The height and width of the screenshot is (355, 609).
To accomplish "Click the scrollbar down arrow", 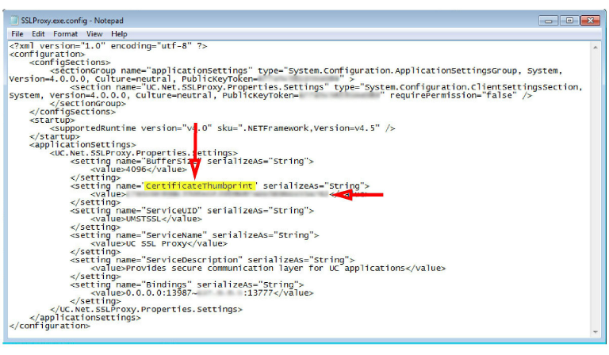I will coord(596,332).
